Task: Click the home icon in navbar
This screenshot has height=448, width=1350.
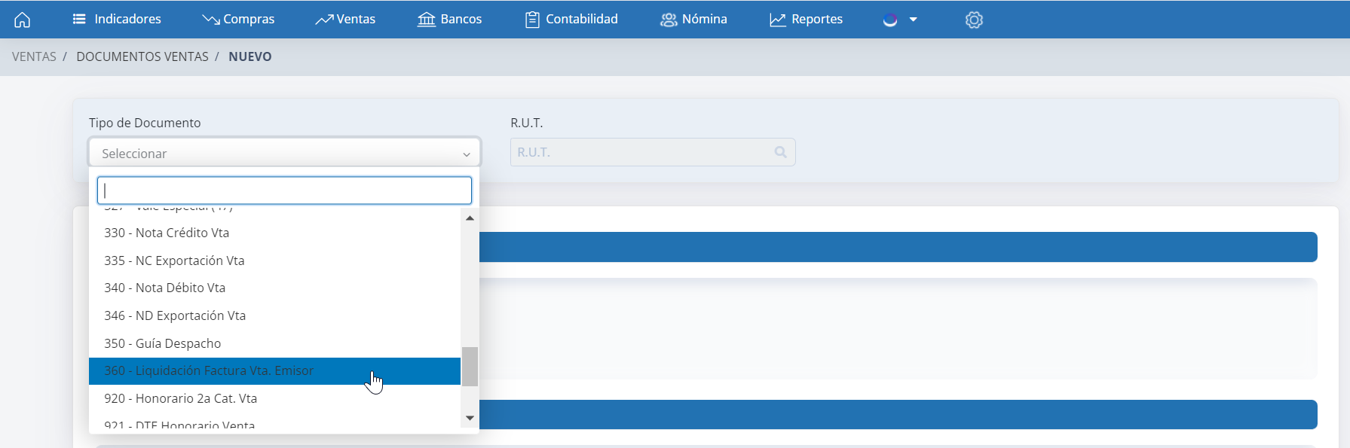Action: (x=23, y=20)
